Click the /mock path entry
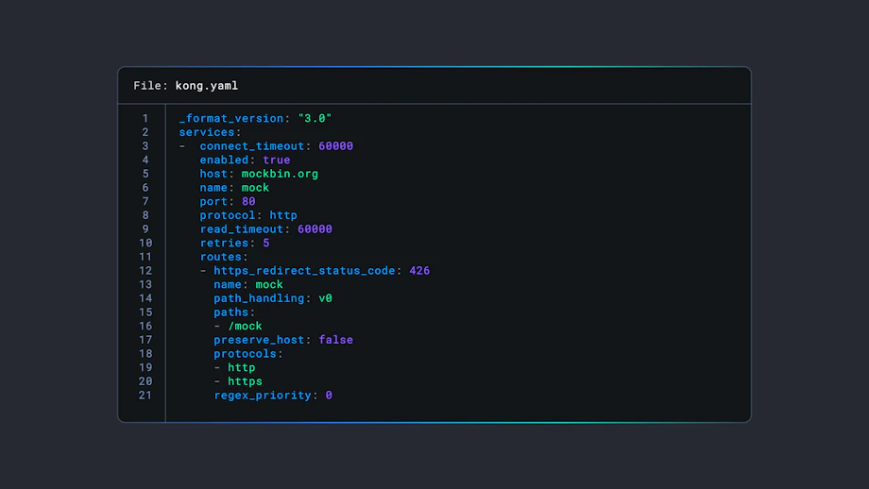The height and width of the screenshot is (489, 869). coord(245,326)
